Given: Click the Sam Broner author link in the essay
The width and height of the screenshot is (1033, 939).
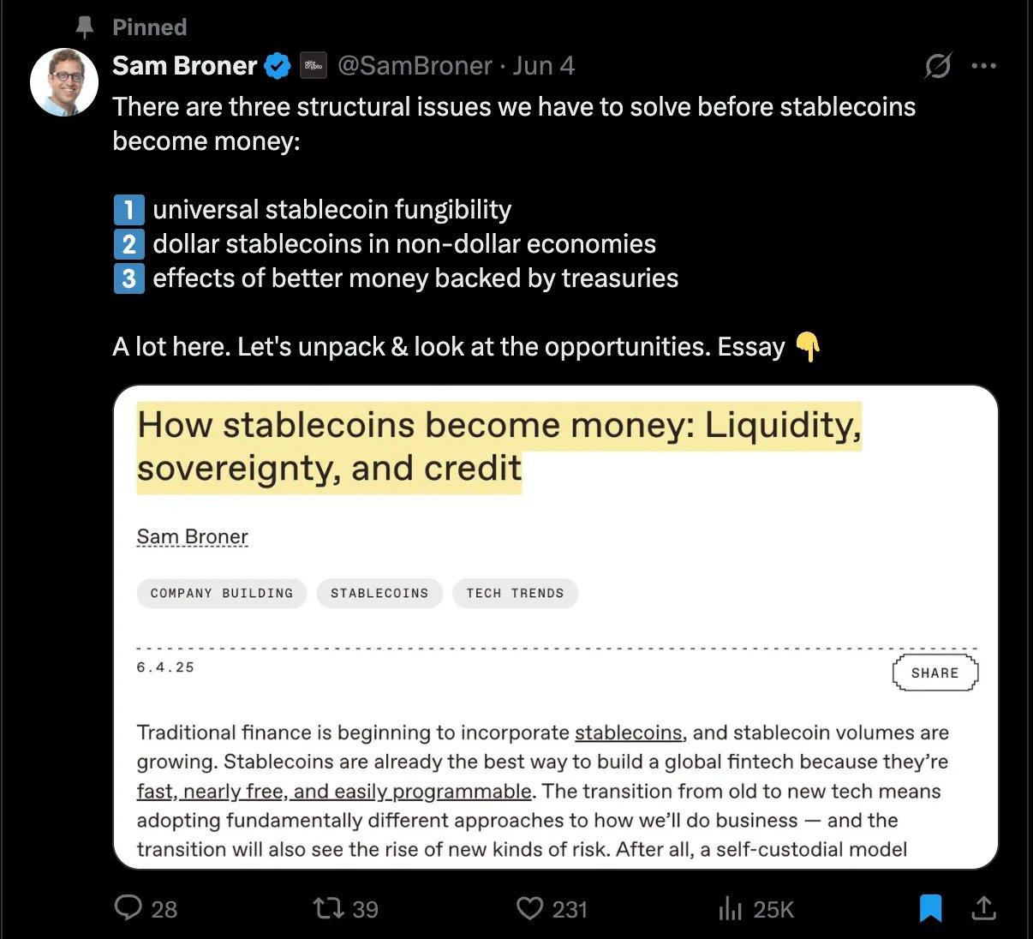Looking at the screenshot, I should [x=192, y=535].
